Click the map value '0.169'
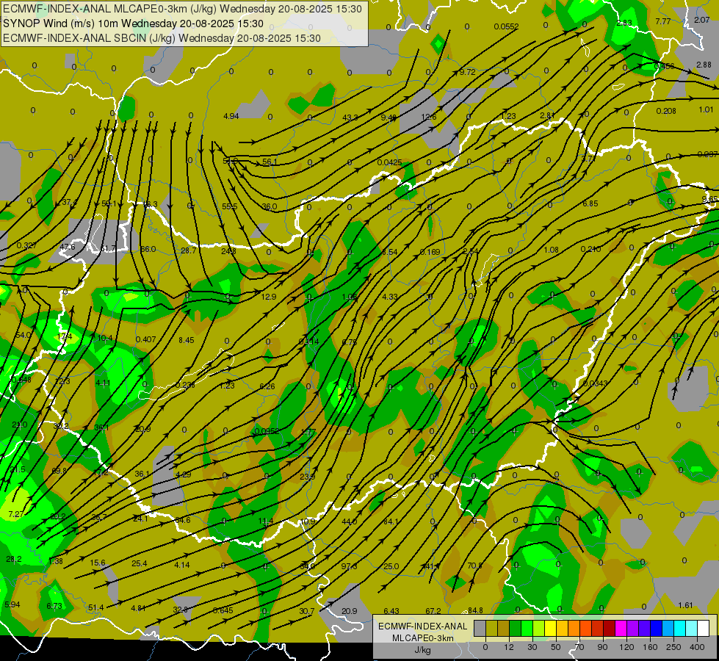This screenshot has width=719, height=661. pos(430,252)
